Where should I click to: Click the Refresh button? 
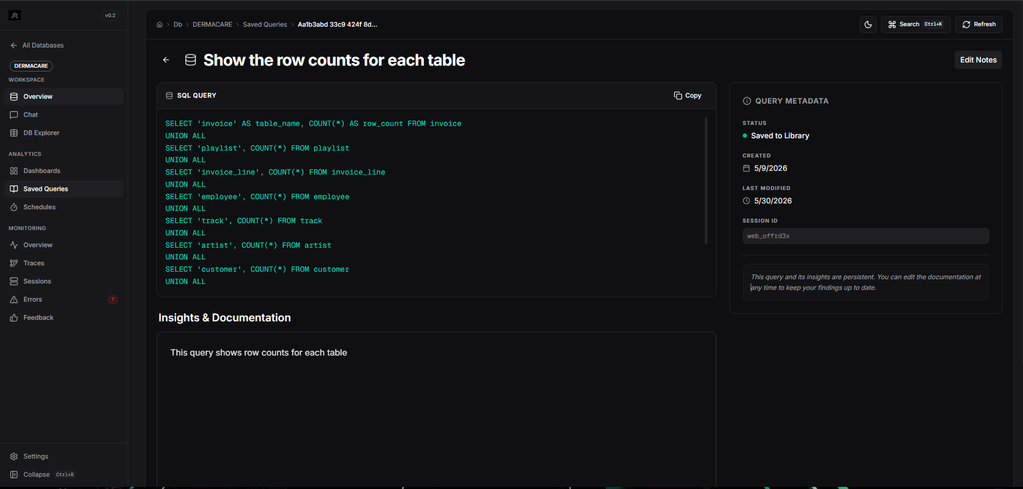point(979,25)
